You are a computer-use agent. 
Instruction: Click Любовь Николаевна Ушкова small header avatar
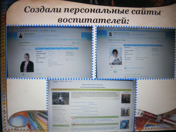pos(110,34)
